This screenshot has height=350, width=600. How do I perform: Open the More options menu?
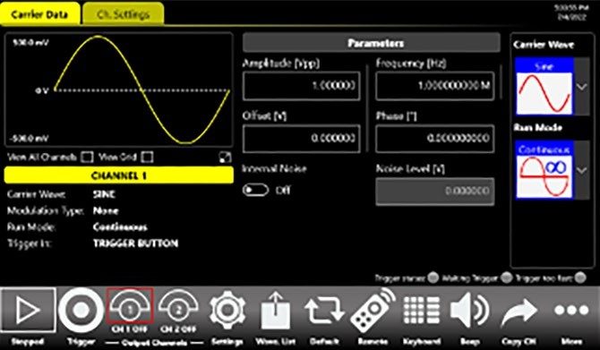tap(571, 310)
